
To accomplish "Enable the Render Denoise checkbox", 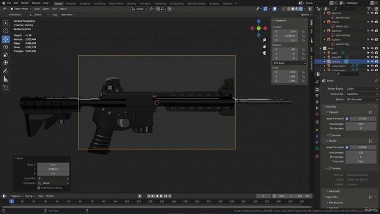I will (x=330, y=168).
